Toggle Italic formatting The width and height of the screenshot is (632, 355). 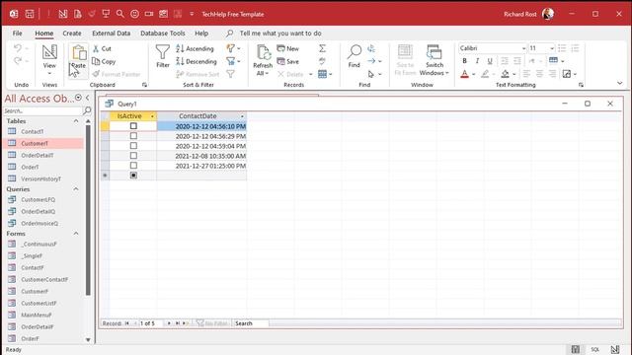coord(477,61)
